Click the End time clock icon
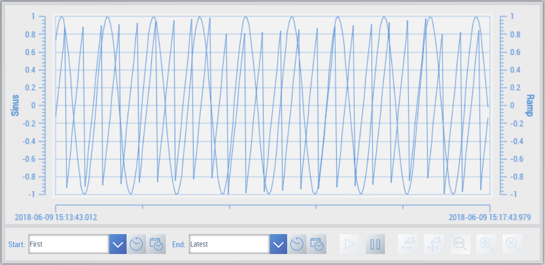 [x=297, y=244]
